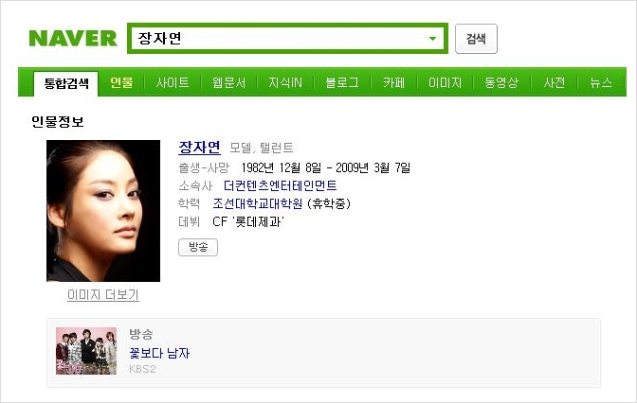The height and width of the screenshot is (403, 637).
Task: Click the 장자연 name link
Action: [199, 148]
